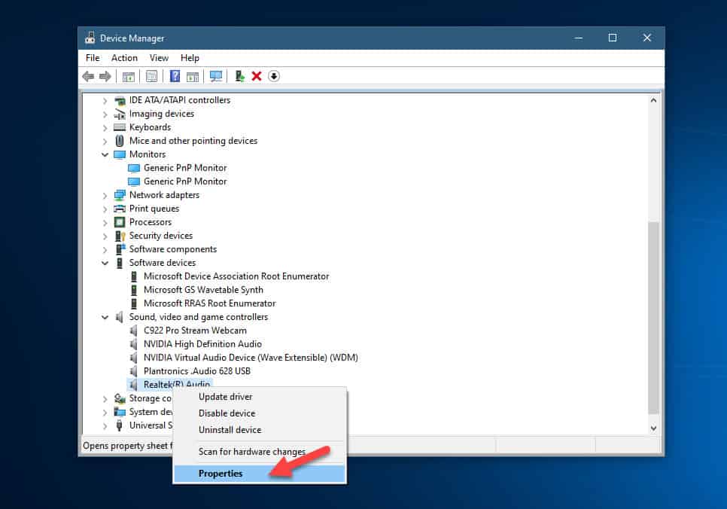The height and width of the screenshot is (509, 727).
Task: Click the Storage controllers icon
Action: point(120,398)
